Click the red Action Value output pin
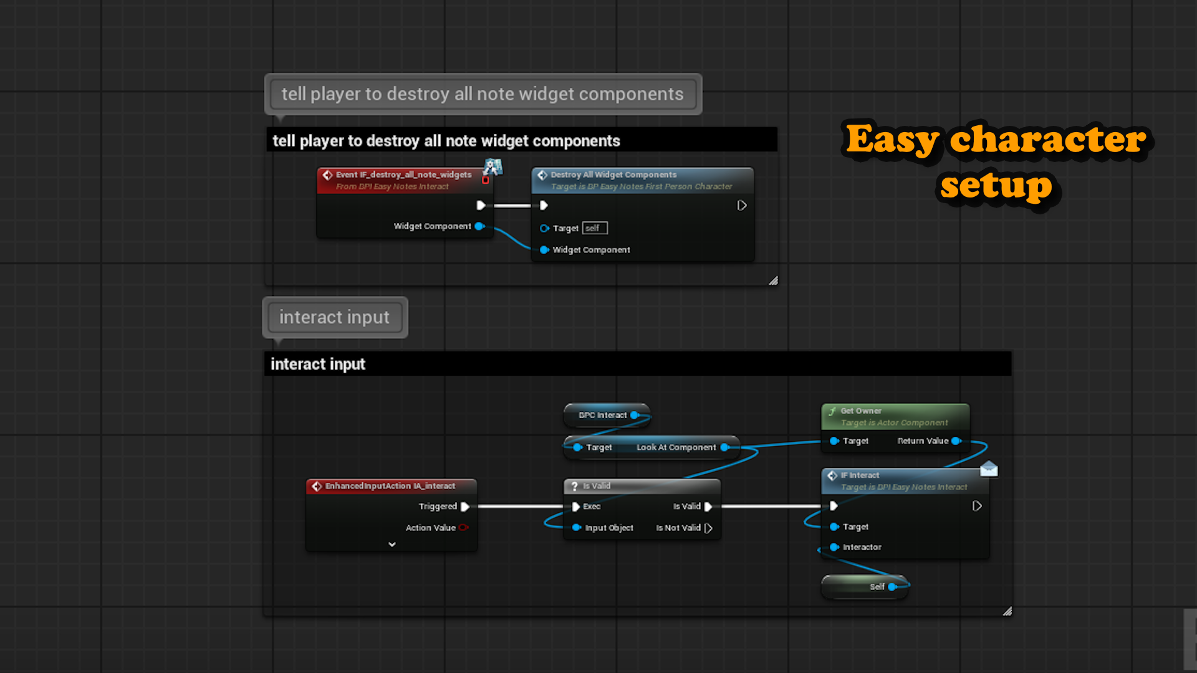Image resolution: width=1197 pixels, height=673 pixels. [463, 528]
